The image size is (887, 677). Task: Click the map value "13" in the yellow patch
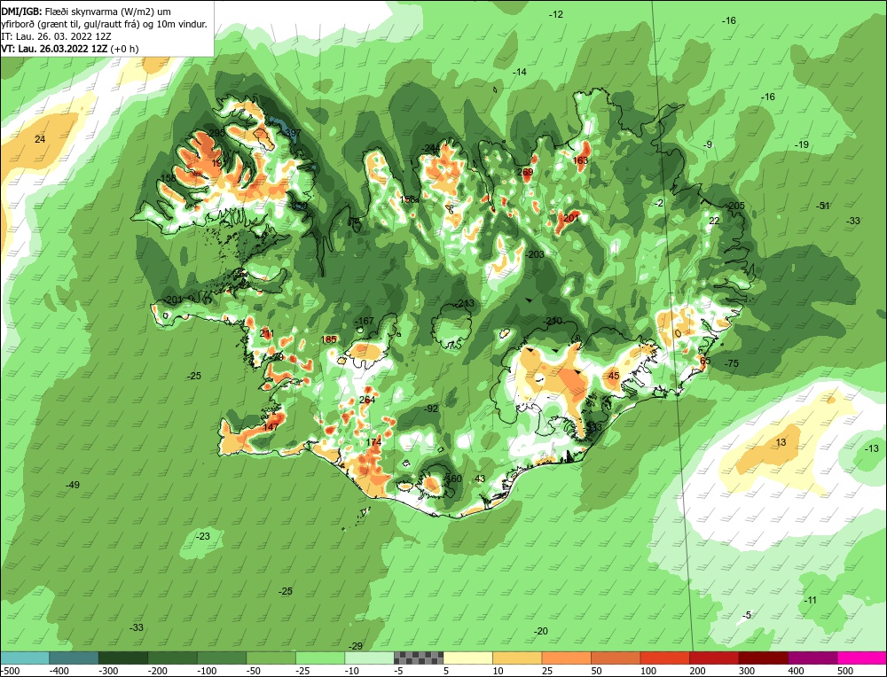click(x=781, y=442)
